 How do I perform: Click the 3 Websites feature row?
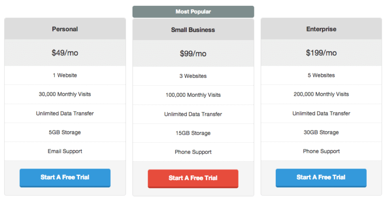pyautogui.click(x=193, y=76)
